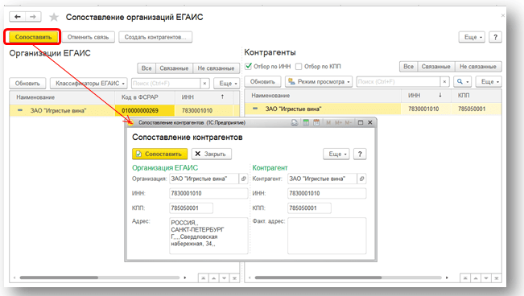This screenshot has width=524, height=296.
Task: Open Организация field's linked record icon
Action: click(244, 179)
